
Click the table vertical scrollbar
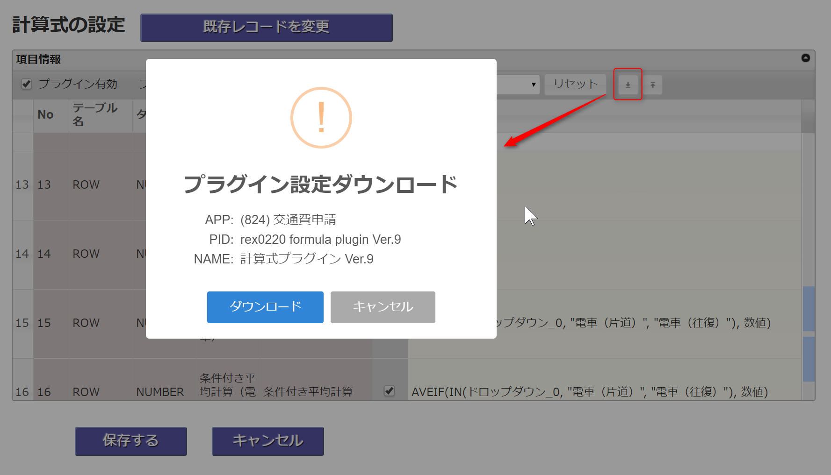[809, 334]
